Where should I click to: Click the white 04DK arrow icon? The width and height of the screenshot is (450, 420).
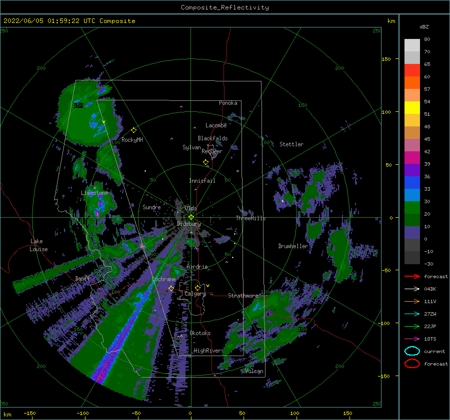pyautogui.click(x=412, y=289)
